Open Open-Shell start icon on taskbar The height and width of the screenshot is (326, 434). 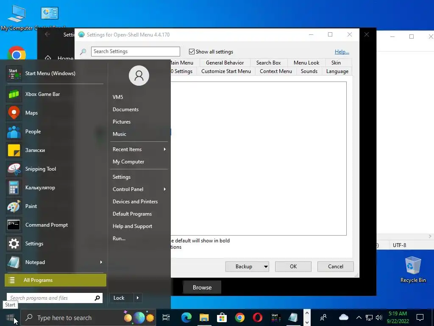[275, 318]
